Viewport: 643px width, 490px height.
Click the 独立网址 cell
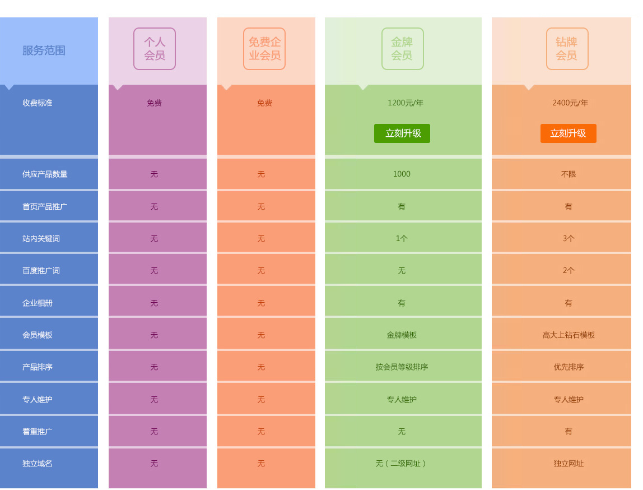[569, 464]
